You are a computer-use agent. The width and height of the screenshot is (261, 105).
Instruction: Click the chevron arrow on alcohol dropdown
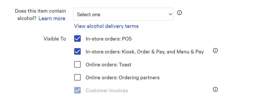(x=170, y=14)
